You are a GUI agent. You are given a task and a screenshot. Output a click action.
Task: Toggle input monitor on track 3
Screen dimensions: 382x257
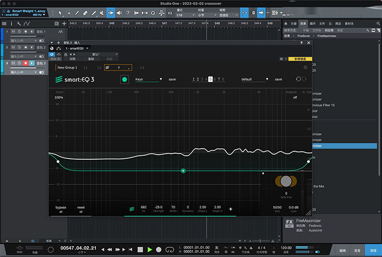click(32, 63)
